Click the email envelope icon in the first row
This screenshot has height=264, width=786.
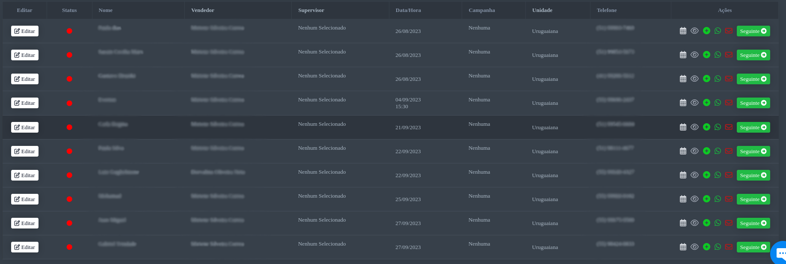pyautogui.click(x=729, y=31)
